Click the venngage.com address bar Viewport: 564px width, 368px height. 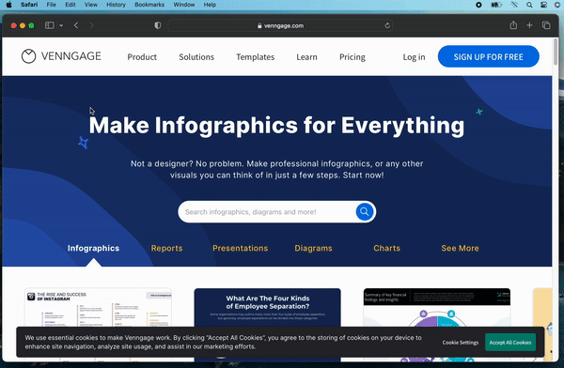pyautogui.click(x=280, y=25)
